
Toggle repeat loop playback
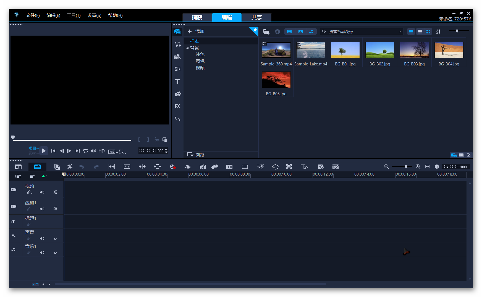(85, 151)
